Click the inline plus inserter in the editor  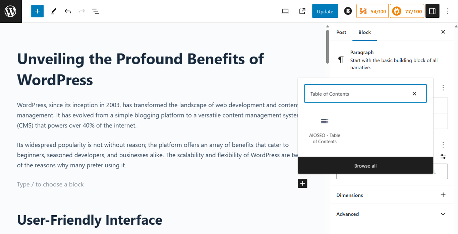coord(302,183)
